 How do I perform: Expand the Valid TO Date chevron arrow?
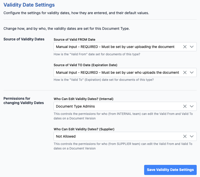pos(192,72)
